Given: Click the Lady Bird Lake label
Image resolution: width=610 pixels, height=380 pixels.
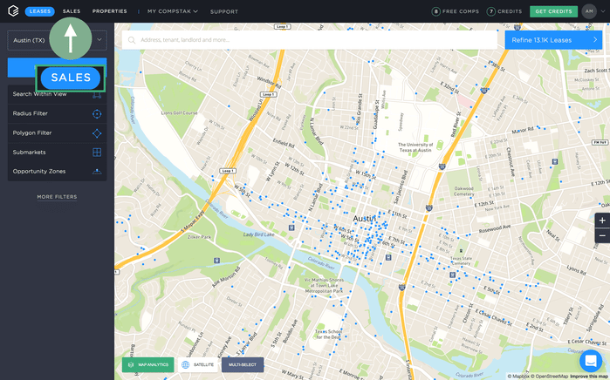Looking at the screenshot, I should tap(258, 234).
